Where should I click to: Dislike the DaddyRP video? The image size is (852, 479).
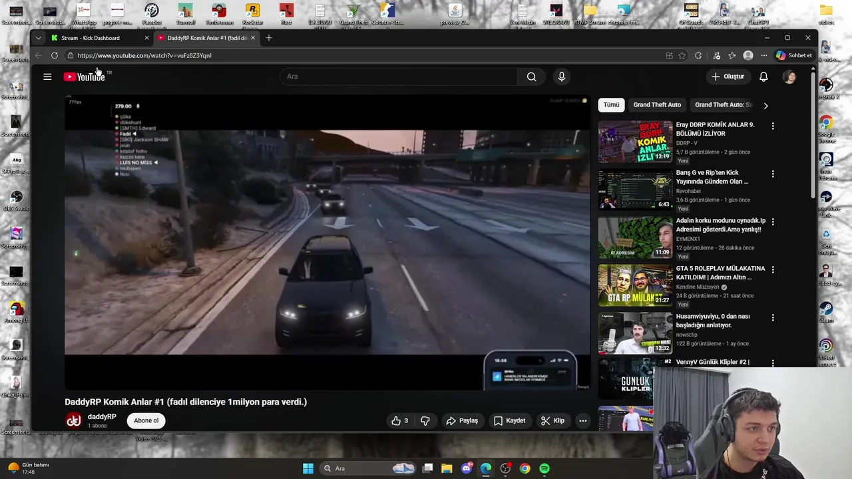(x=425, y=420)
